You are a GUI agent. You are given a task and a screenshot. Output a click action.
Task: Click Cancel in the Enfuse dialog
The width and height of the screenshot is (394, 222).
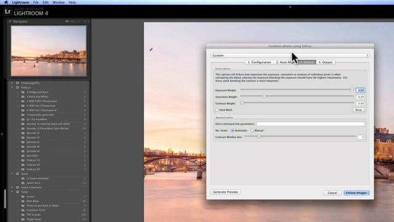coord(332,193)
